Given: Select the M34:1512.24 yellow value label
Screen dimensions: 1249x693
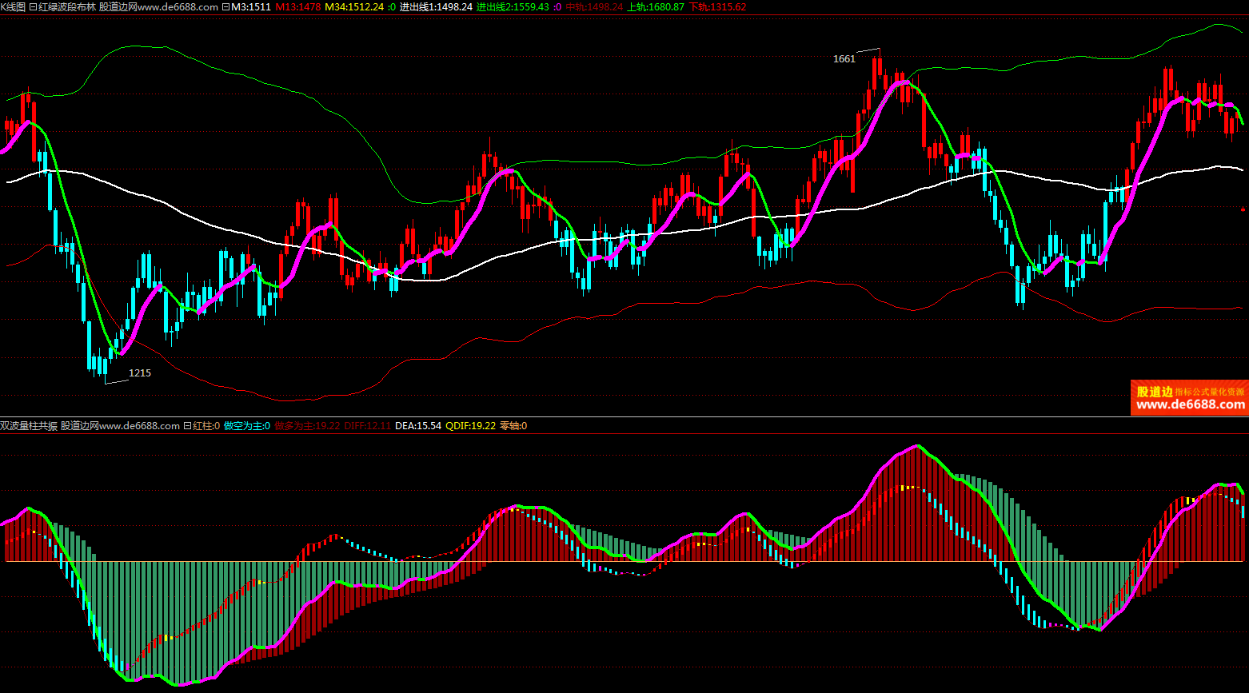Looking at the screenshot, I should (x=354, y=6).
